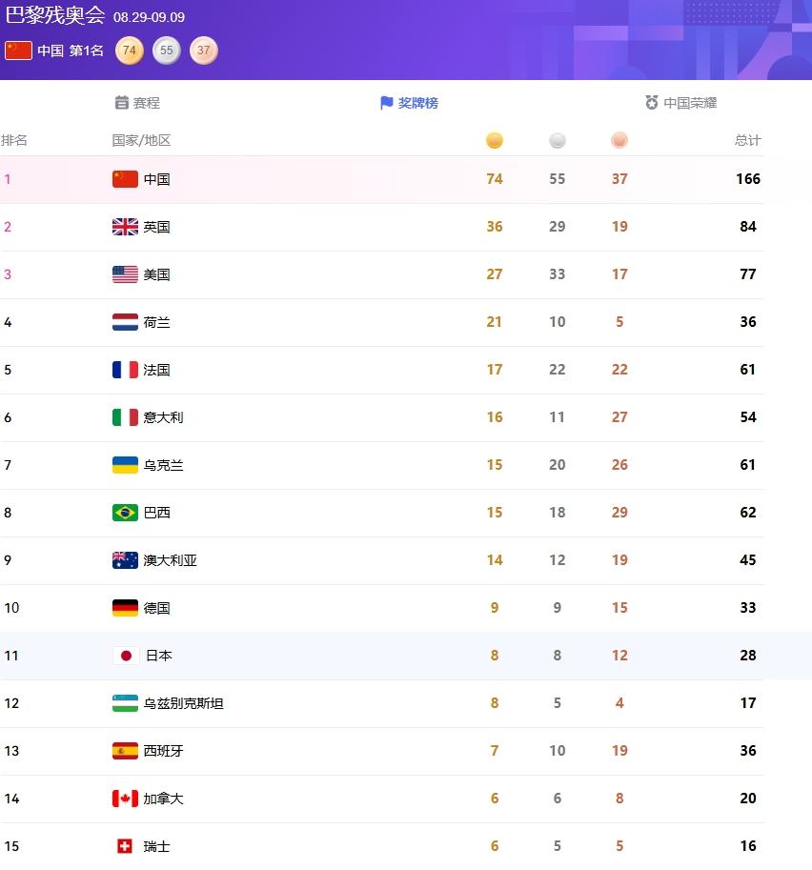Screen dimensions: 812x870
Task: Click the 巴西 country name
Action: coord(156,513)
